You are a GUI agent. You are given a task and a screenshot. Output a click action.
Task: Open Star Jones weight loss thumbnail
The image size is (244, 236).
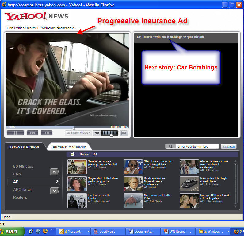[133, 167]
